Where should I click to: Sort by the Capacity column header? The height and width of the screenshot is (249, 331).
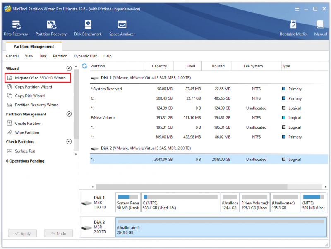click(x=159, y=66)
